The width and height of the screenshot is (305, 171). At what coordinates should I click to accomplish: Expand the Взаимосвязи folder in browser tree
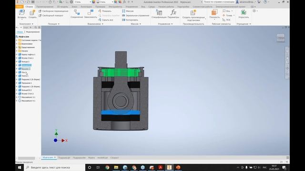[17, 44]
